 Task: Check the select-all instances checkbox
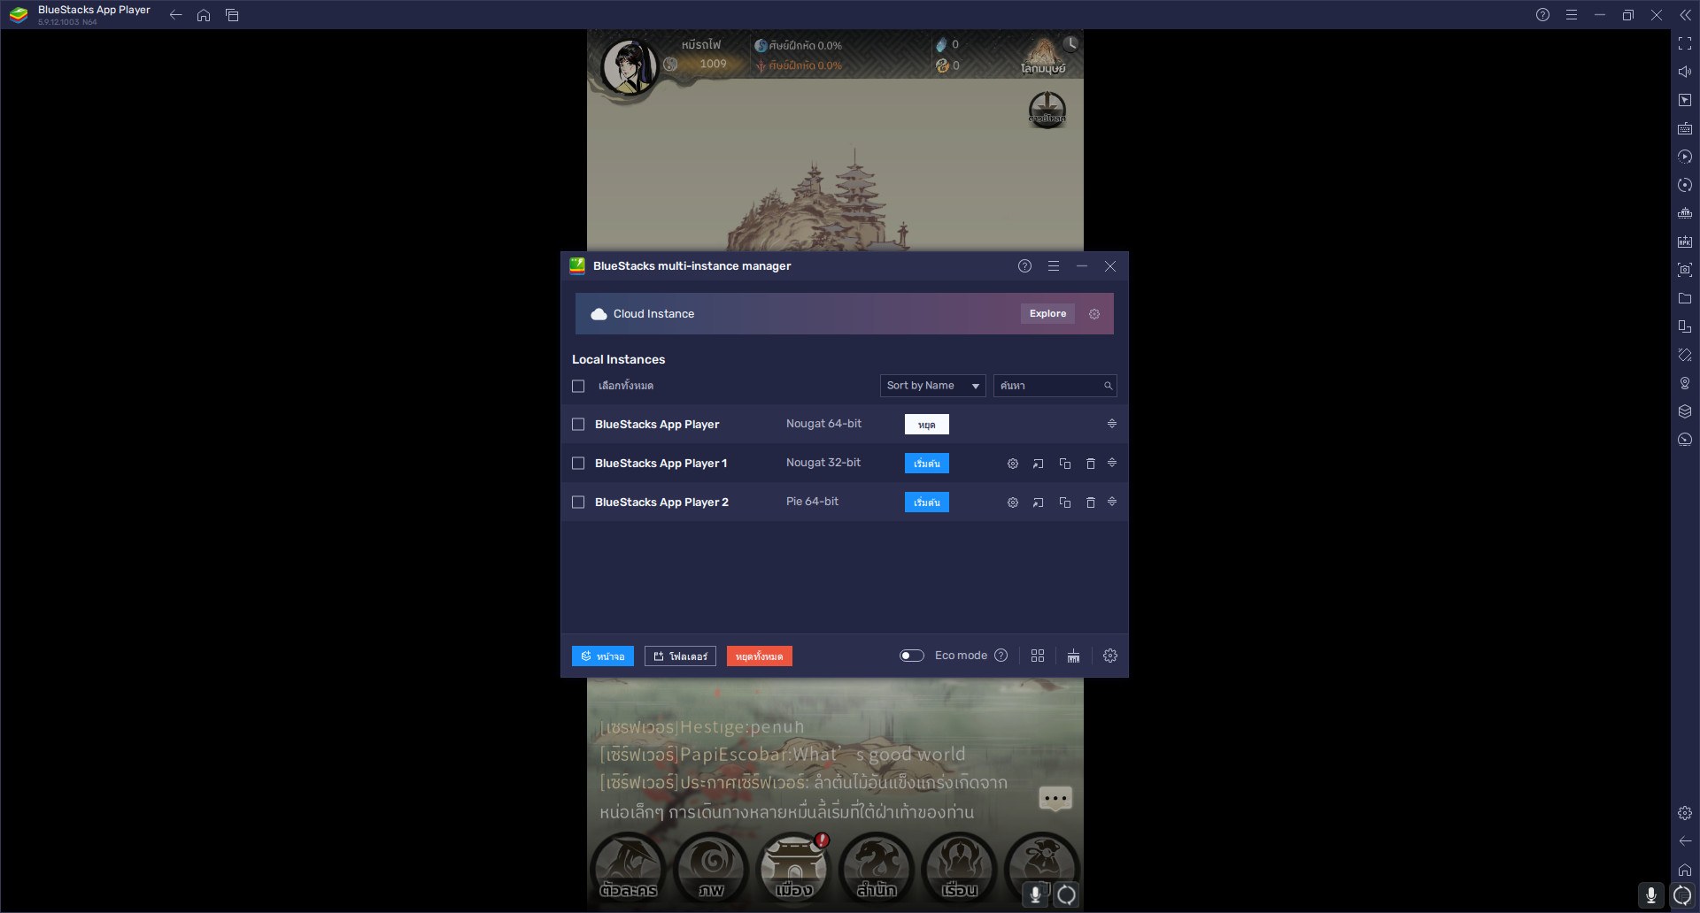coord(578,387)
